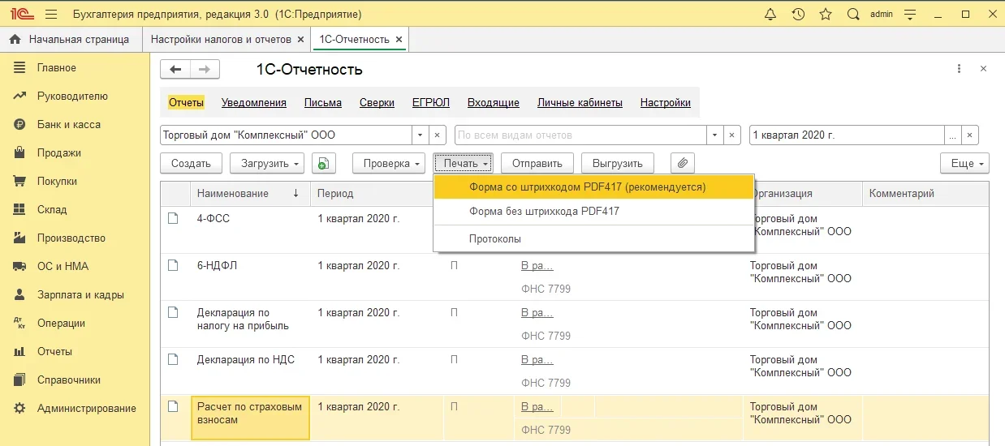
Task: Open the history clock icon
Action: point(798,14)
